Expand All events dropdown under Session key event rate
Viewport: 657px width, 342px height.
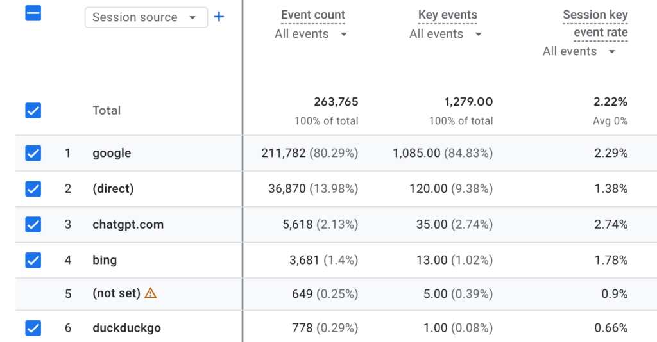point(579,51)
